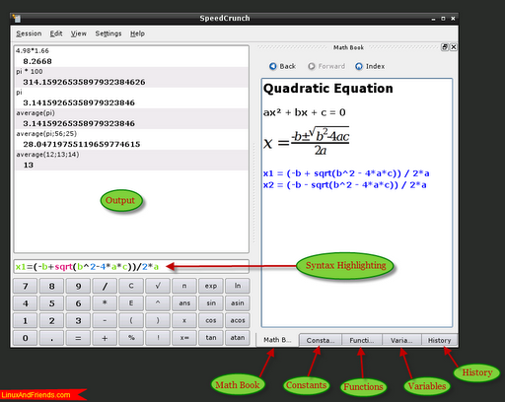Image resolution: width=505 pixels, height=402 pixels.
Task: Click keypad digit 5 button
Action: (51, 303)
